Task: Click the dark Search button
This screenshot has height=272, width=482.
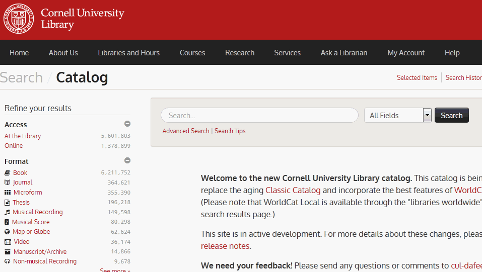Action: pos(452,115)
